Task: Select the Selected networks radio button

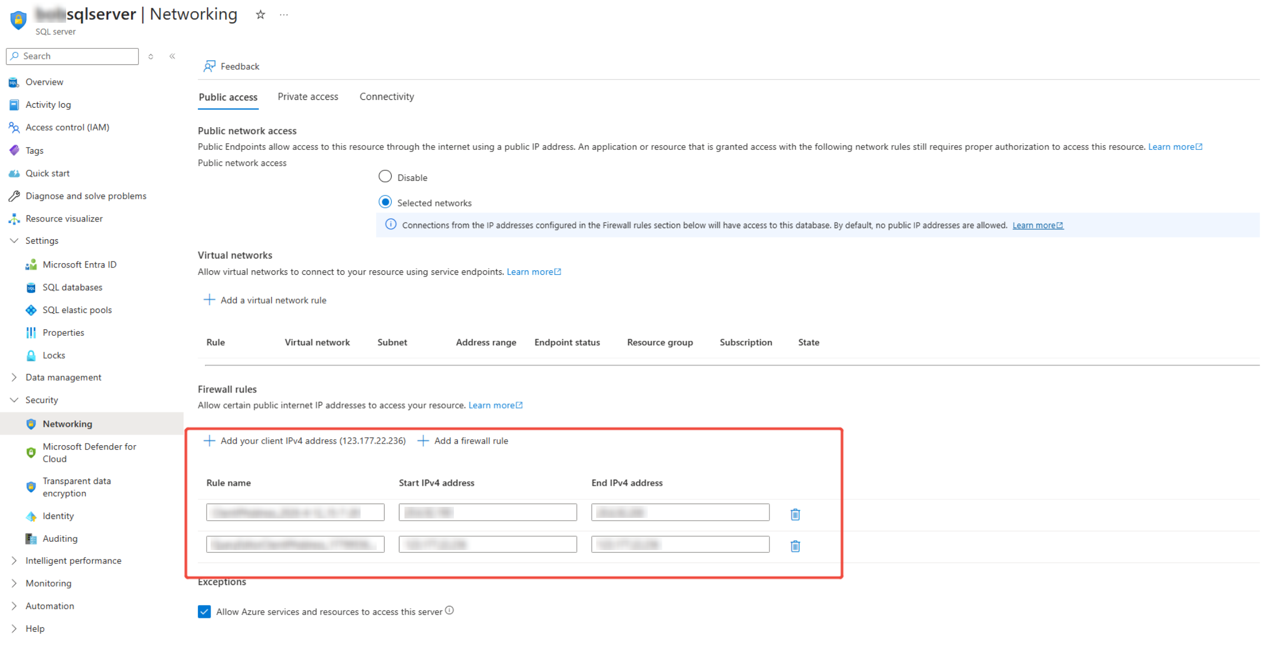Action: (385, 202)
